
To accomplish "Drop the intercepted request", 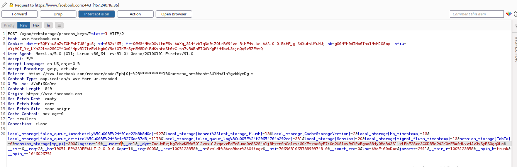I will click(58, 14).
